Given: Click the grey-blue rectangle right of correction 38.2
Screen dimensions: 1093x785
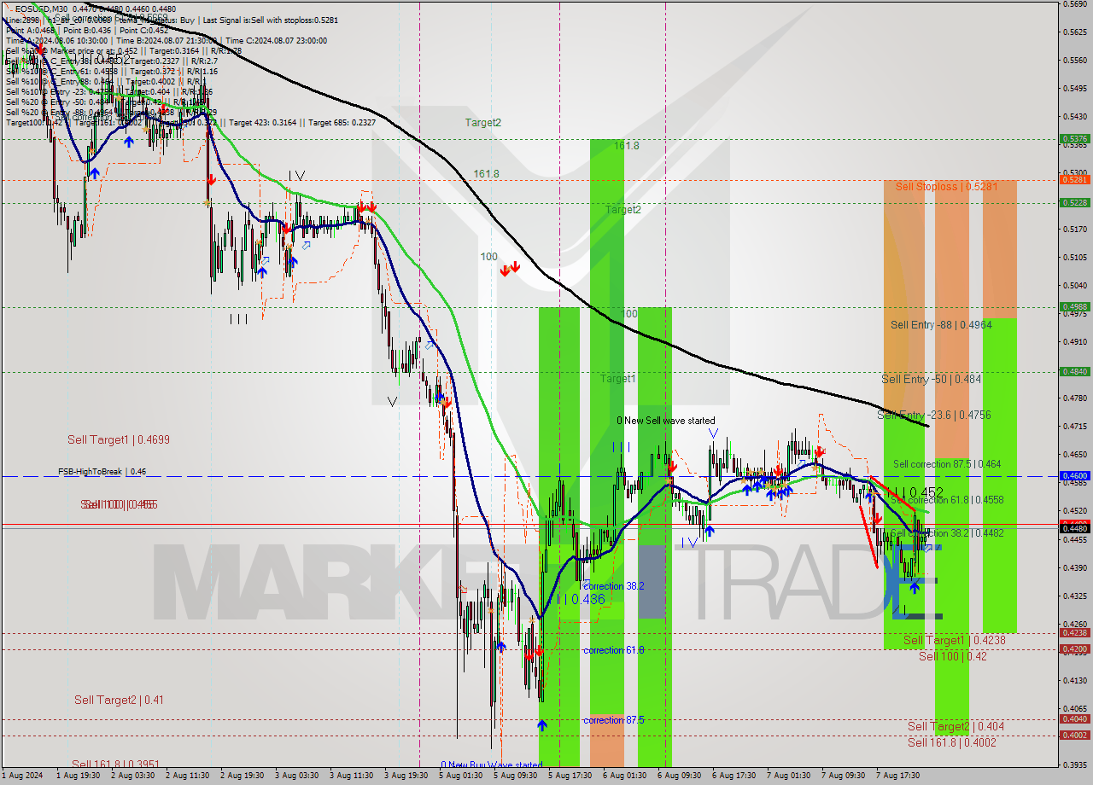Looking at the screenshot, I should [x=652, y=582].
